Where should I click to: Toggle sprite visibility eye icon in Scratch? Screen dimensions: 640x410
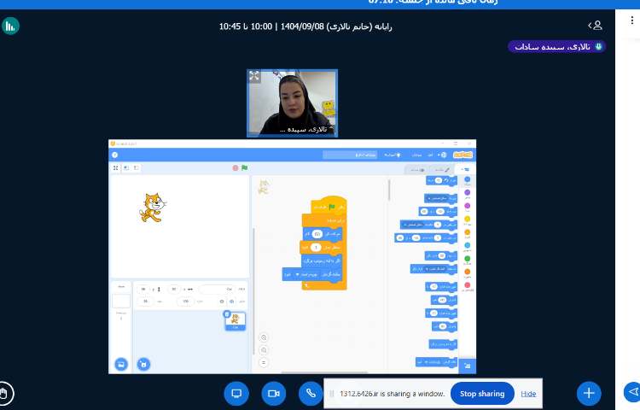pos(222,302)
